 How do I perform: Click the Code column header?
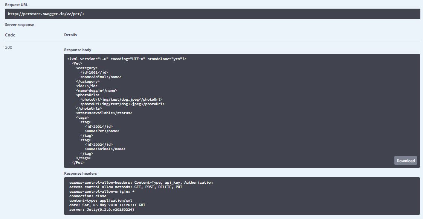[10, 35]
